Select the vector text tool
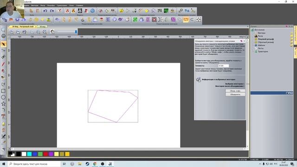This screenshot has height=167, width=297. [3, 116]
